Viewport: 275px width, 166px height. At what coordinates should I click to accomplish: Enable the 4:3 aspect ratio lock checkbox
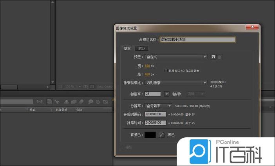click(x=166, y=70)
